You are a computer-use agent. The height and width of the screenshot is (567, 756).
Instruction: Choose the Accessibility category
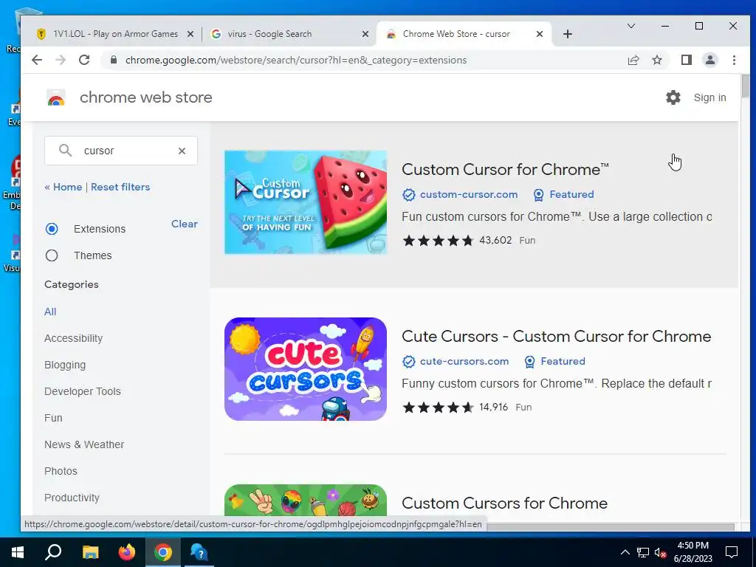point(73,338)
